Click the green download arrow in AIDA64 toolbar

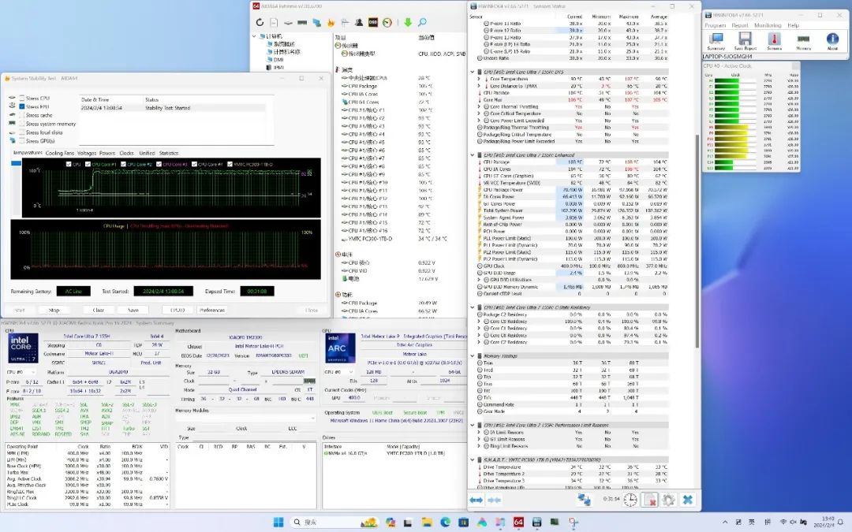(x=408, y=22)
